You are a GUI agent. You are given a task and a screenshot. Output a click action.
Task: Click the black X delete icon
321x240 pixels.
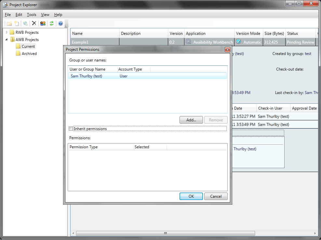point(34,23)
